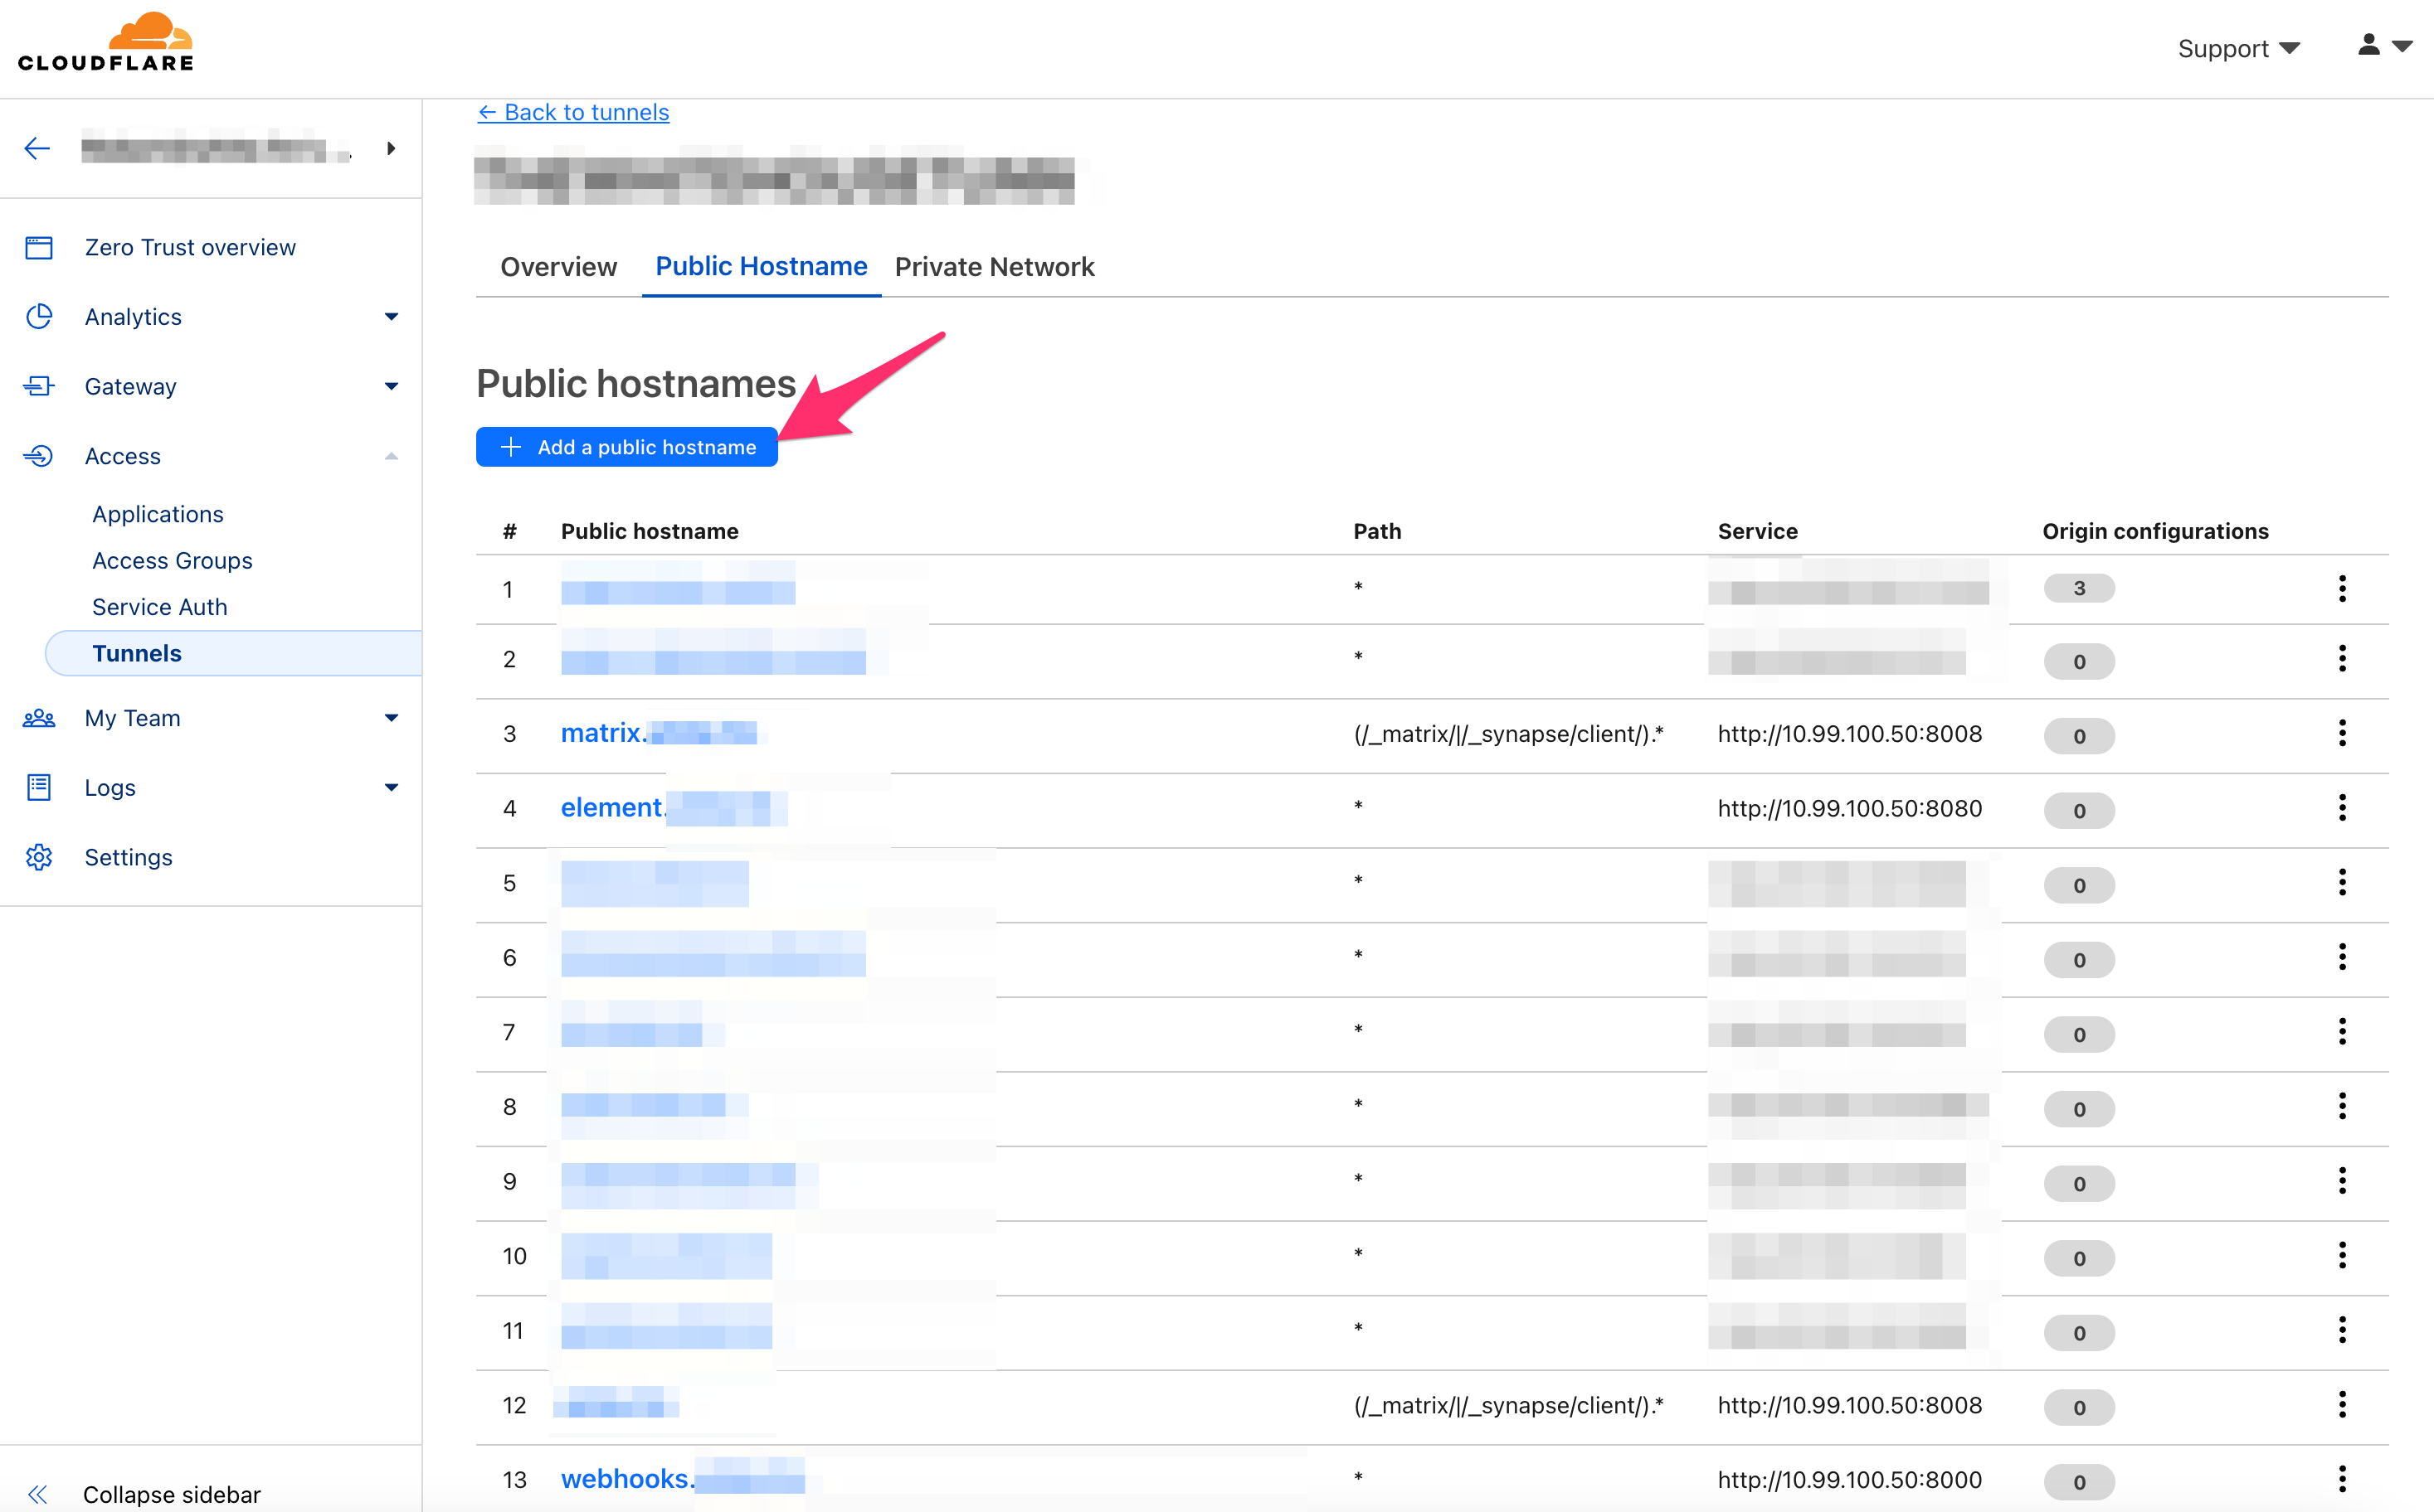Click the My Team people icon

tap(39, 718)
